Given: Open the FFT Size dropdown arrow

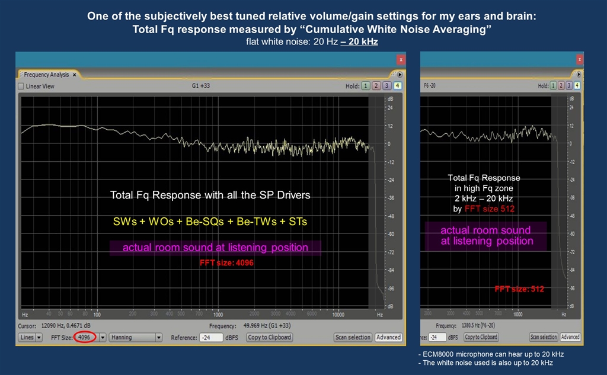Looking at the screenshot, I should [x=103, y=338].
